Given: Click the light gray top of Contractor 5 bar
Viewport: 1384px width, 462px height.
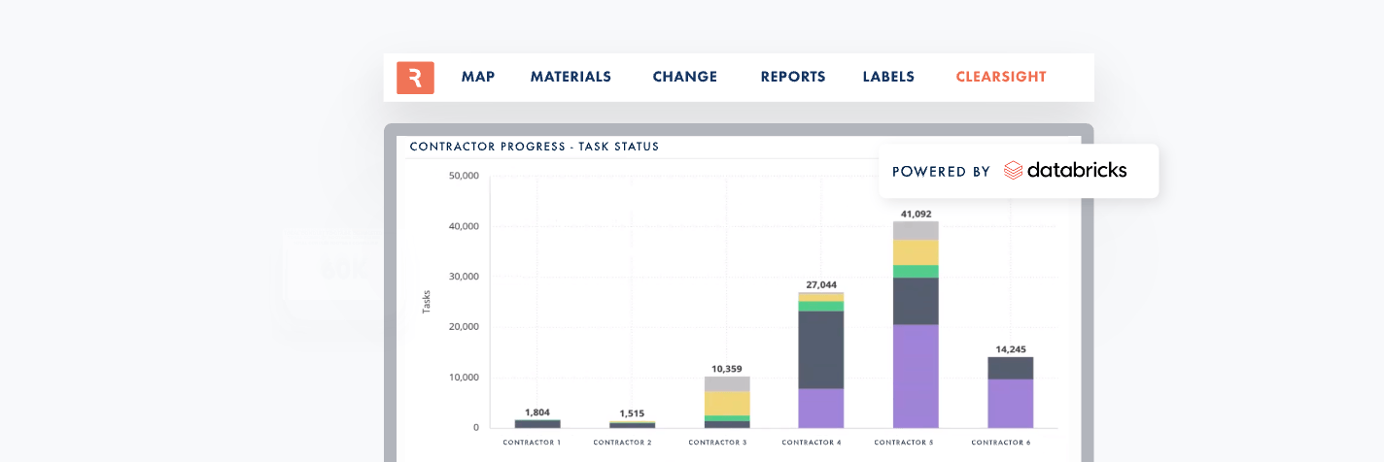Looking at the screenshot, I should point(916,230).
